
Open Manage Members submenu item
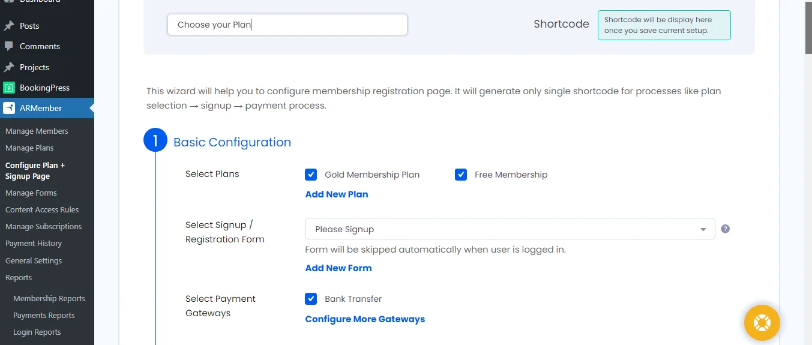[x=37, y=131]
